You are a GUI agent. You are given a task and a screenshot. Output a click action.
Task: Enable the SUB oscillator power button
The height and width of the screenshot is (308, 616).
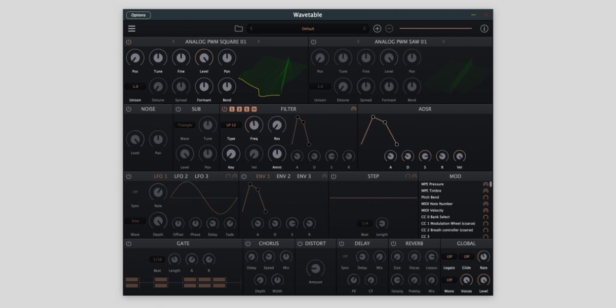pos(178,109)
